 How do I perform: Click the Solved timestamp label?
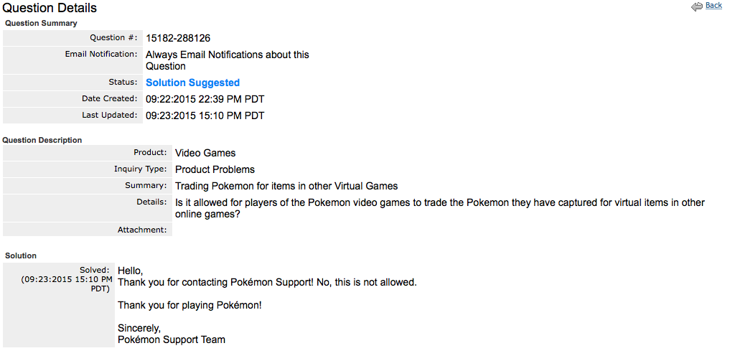click(x=65, y=279)
